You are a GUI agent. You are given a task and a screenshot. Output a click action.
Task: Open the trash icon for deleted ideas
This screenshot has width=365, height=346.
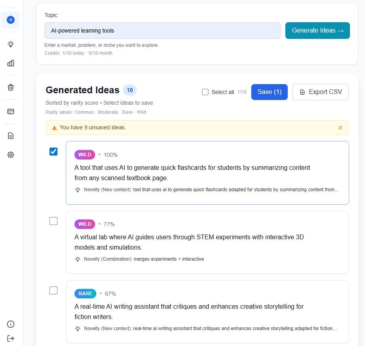[10, 87]
